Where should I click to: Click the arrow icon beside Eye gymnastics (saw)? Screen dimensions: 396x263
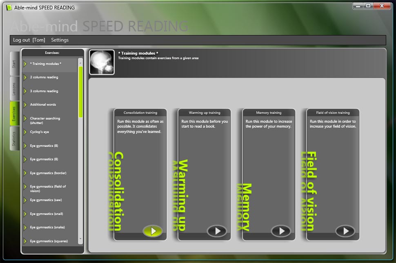(25, 200)
